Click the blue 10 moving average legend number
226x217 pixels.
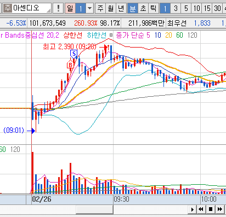coord(158,35)
